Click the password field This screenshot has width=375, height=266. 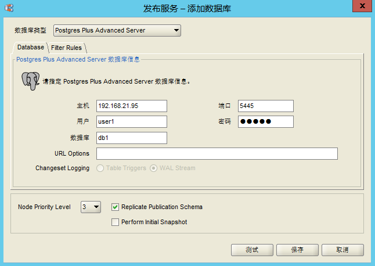point(266,122)
